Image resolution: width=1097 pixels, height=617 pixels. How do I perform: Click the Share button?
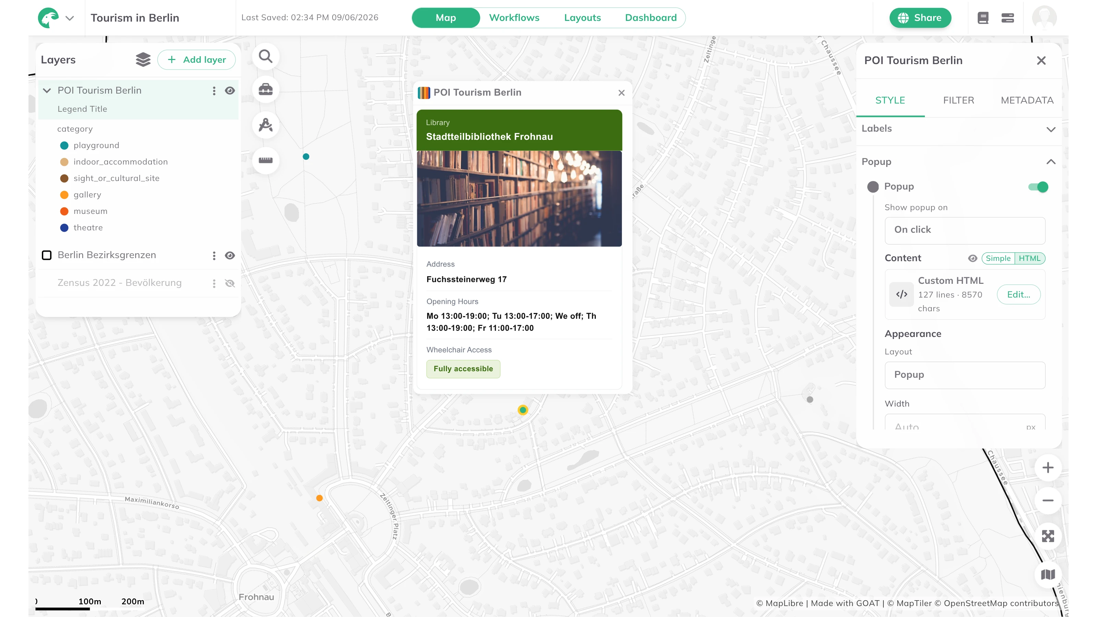920,18
